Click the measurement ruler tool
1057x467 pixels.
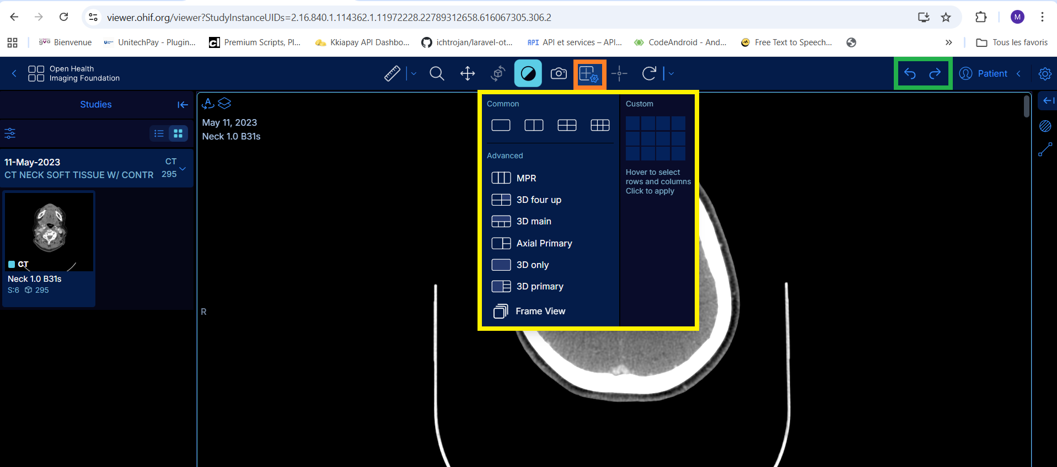pos(392,73)
